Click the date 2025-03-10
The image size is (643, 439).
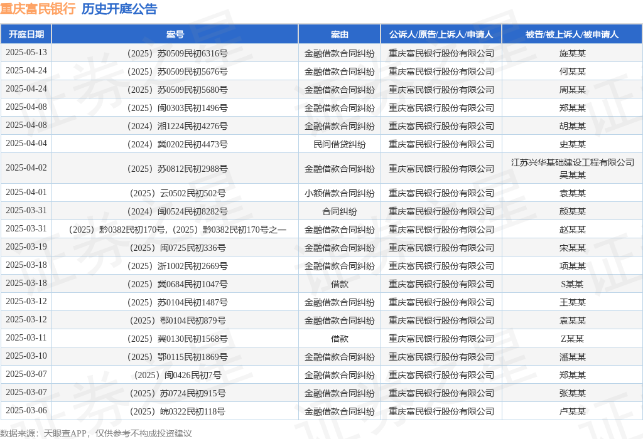pyautogui.click(x=26, y=356)
